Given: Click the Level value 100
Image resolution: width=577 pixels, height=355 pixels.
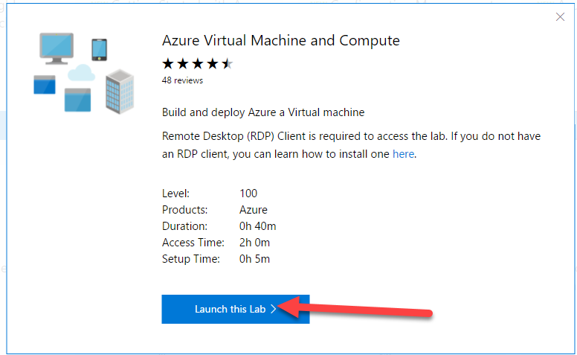Looking at the screenshot, I should click(x=248, y=194).
